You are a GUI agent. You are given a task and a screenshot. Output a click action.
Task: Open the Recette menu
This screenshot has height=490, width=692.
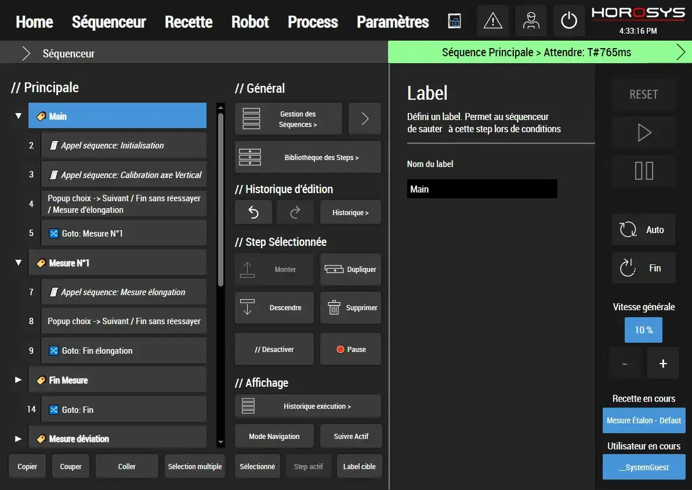click(x=188, y=21)
